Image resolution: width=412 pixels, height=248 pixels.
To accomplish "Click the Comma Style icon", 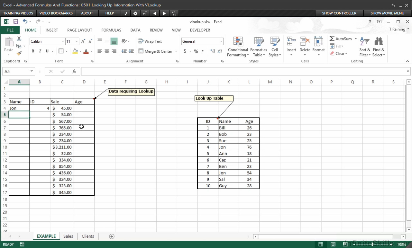I will click(x=203, y=51).
